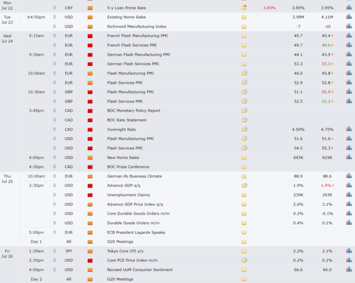
Task: Open the chart icon for Overnight Rate
Action: 349,129
